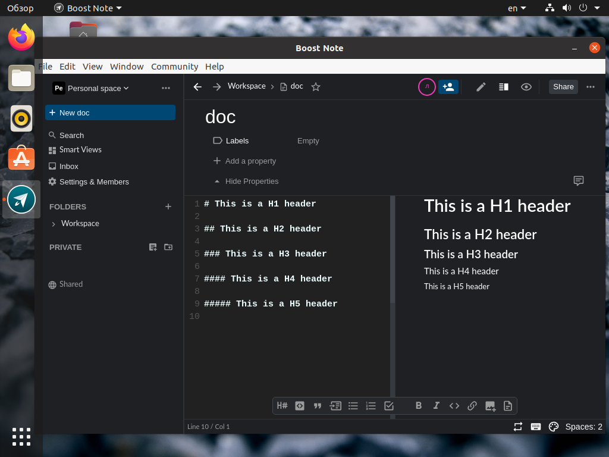This screenshot has height=457, width=609.
Task: Open the Edit menu
Action: click(67, 67)
